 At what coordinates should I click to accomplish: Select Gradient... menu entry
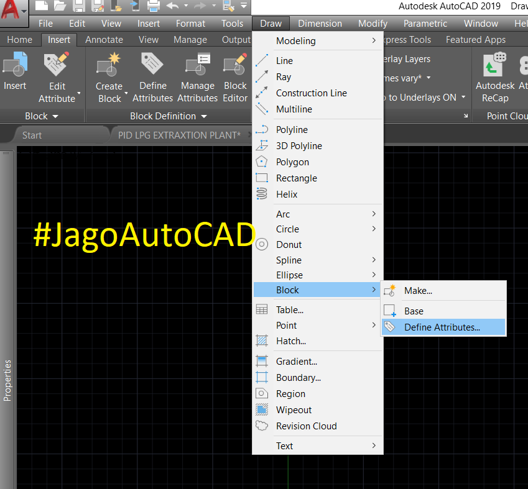[x=318, y=362]
